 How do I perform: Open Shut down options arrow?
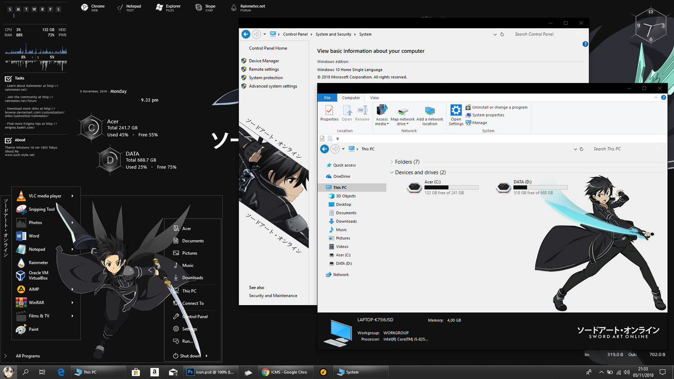coord(206,356)
